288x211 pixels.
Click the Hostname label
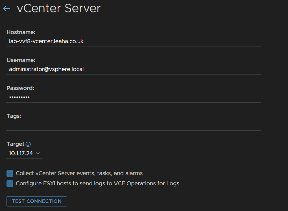21,32
